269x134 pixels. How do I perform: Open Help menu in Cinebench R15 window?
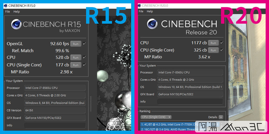[x=17, y=12]
